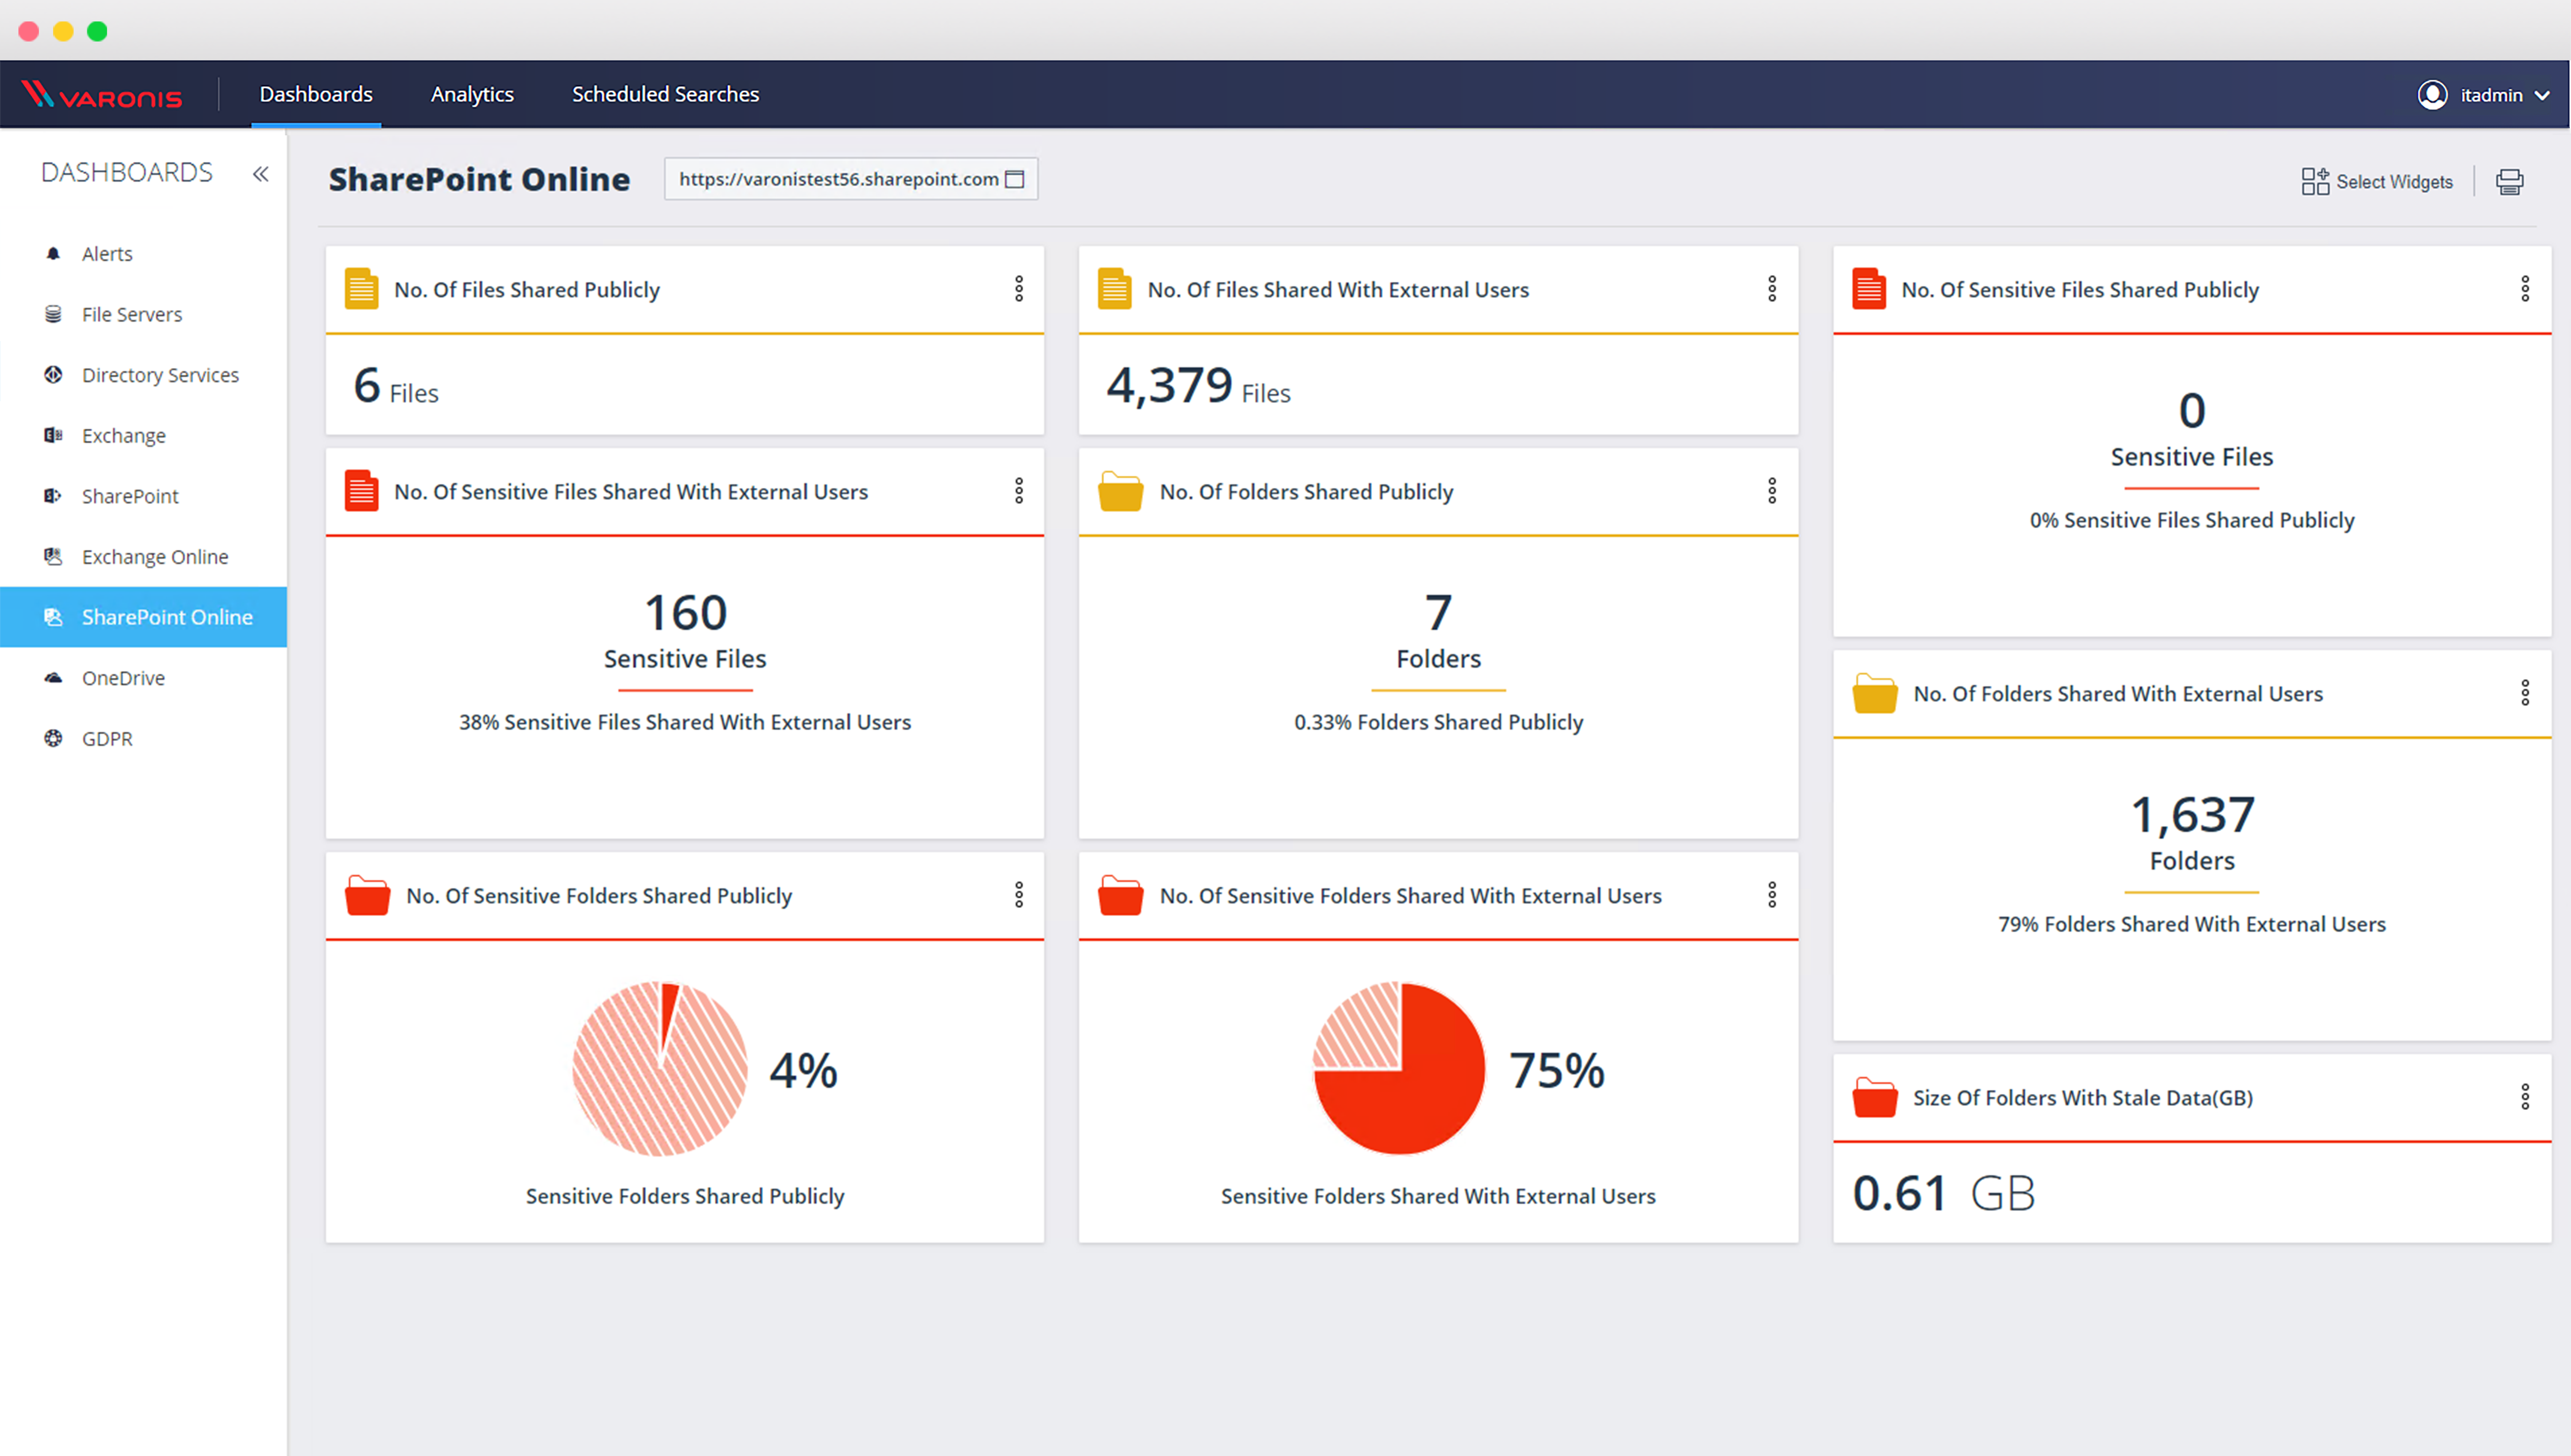Click the 75% pie chart
Image resolution: width=2571 pixels, height=1456 pixels.
[1399, 1069]
